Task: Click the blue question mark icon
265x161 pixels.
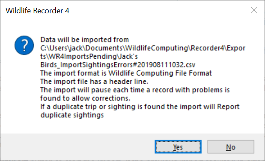Action: pyautogui.click(x=24, y=45)
